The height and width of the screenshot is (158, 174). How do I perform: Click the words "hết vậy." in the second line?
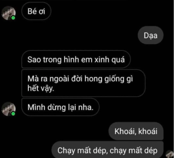pyautogui.click(x=41, y=88)
